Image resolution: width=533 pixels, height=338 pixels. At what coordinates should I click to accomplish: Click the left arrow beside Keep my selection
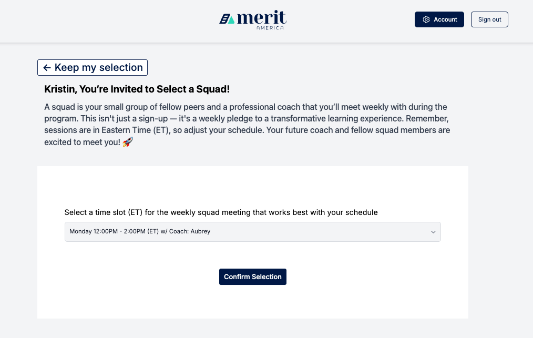47,68
